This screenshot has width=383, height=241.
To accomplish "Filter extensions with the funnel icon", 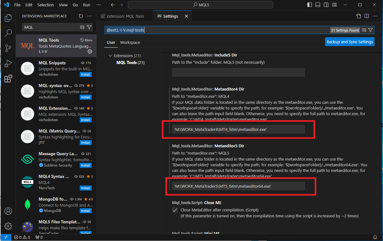I will [x=89, y=27].
